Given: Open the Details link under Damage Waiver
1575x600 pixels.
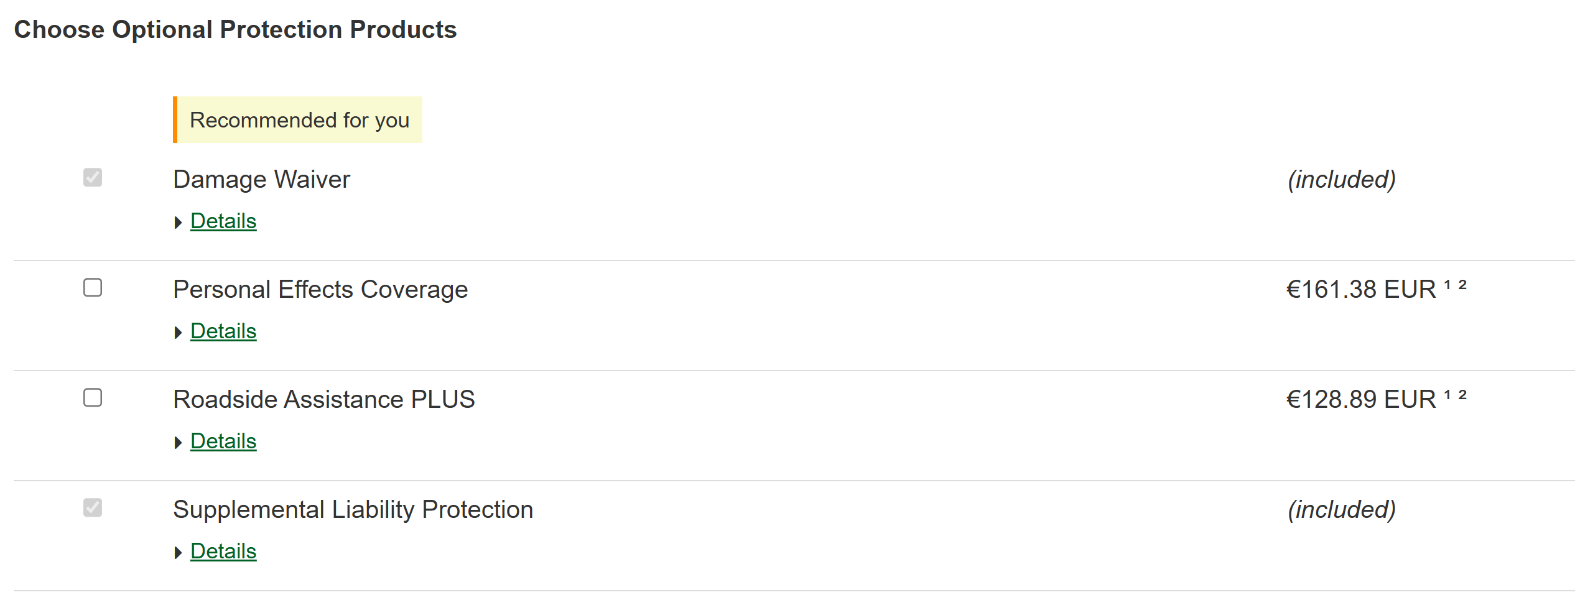Looking at the screenshot, I should [223, 221].
